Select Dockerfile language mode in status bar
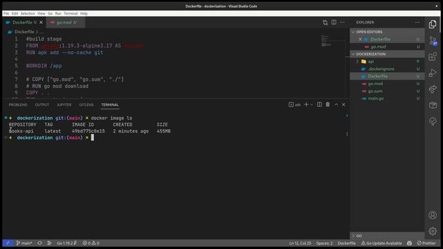Viewport: 443px width, 249px height. tap(346, 243)
